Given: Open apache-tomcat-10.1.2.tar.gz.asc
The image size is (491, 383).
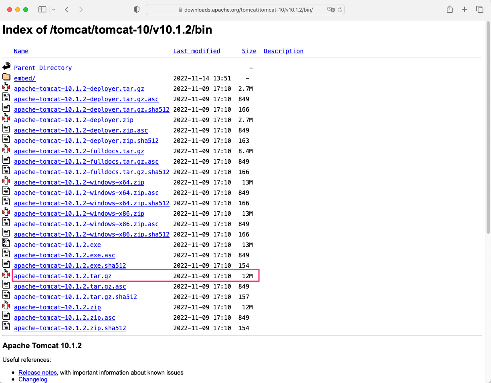Looking at the screenshot, I should point(70,287).
